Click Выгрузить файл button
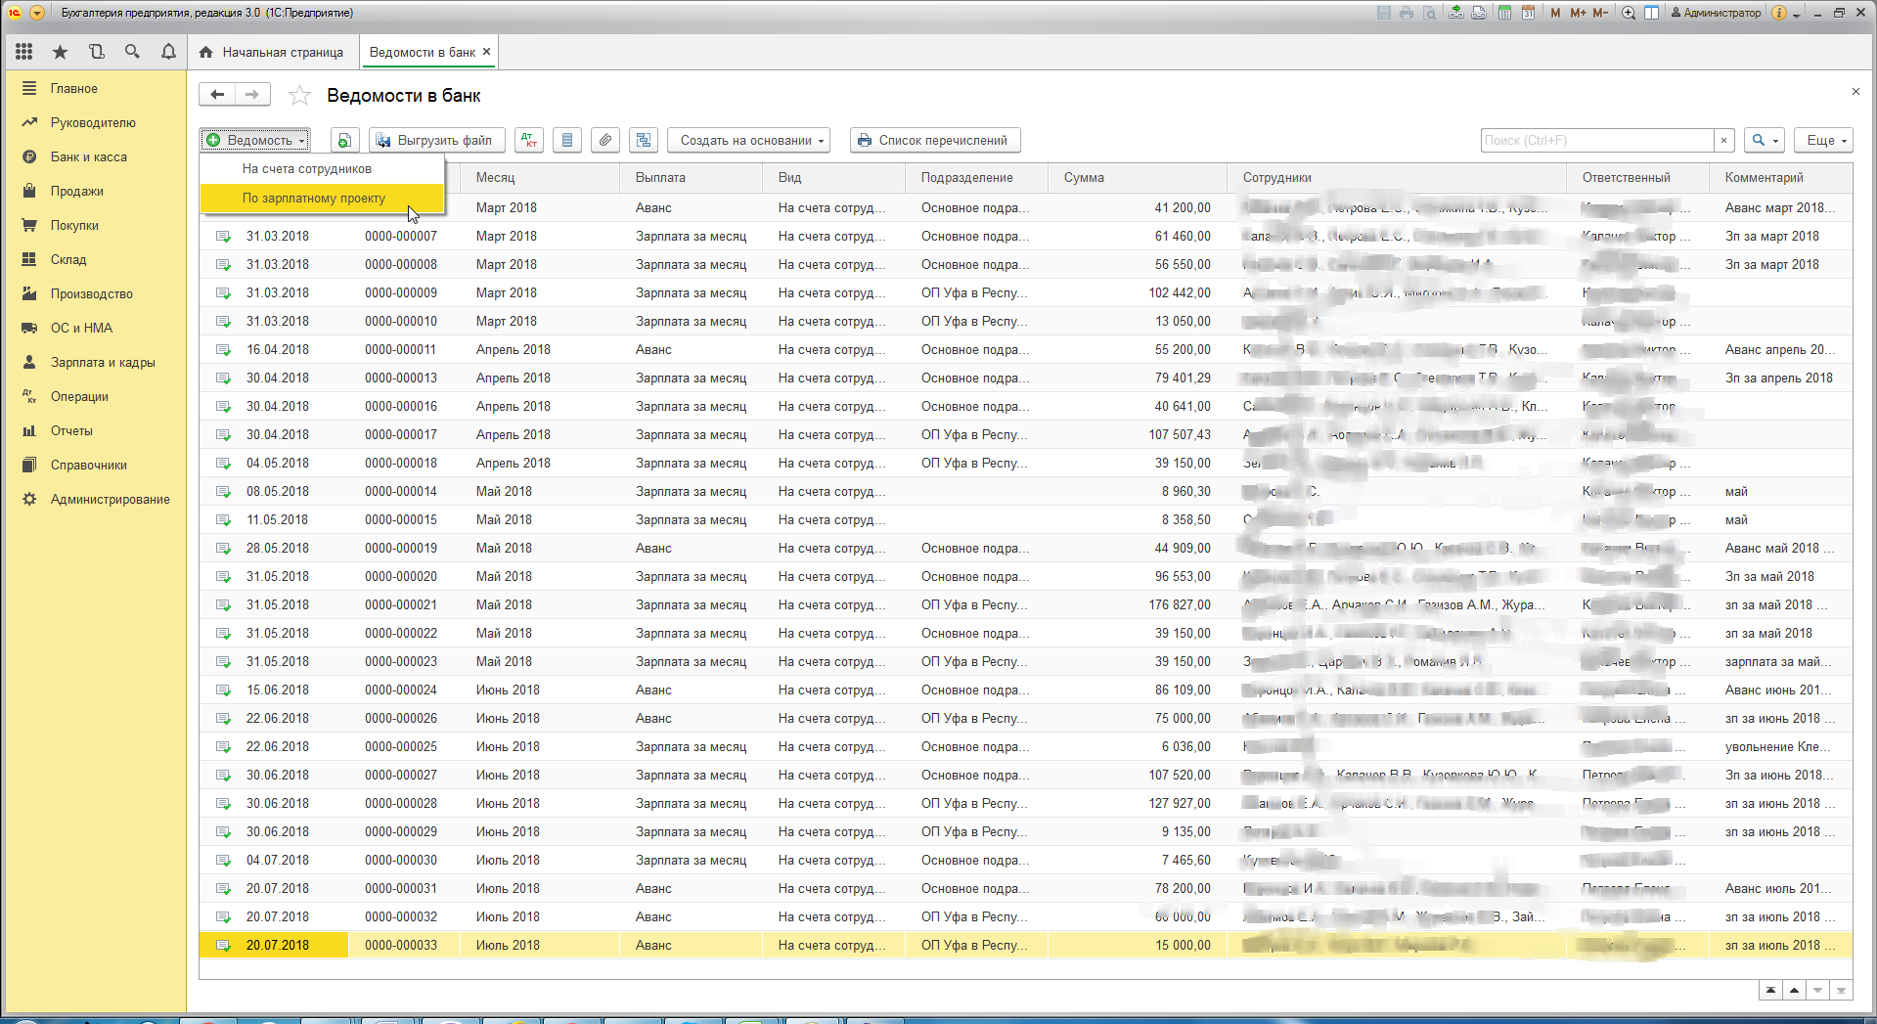 436,140
